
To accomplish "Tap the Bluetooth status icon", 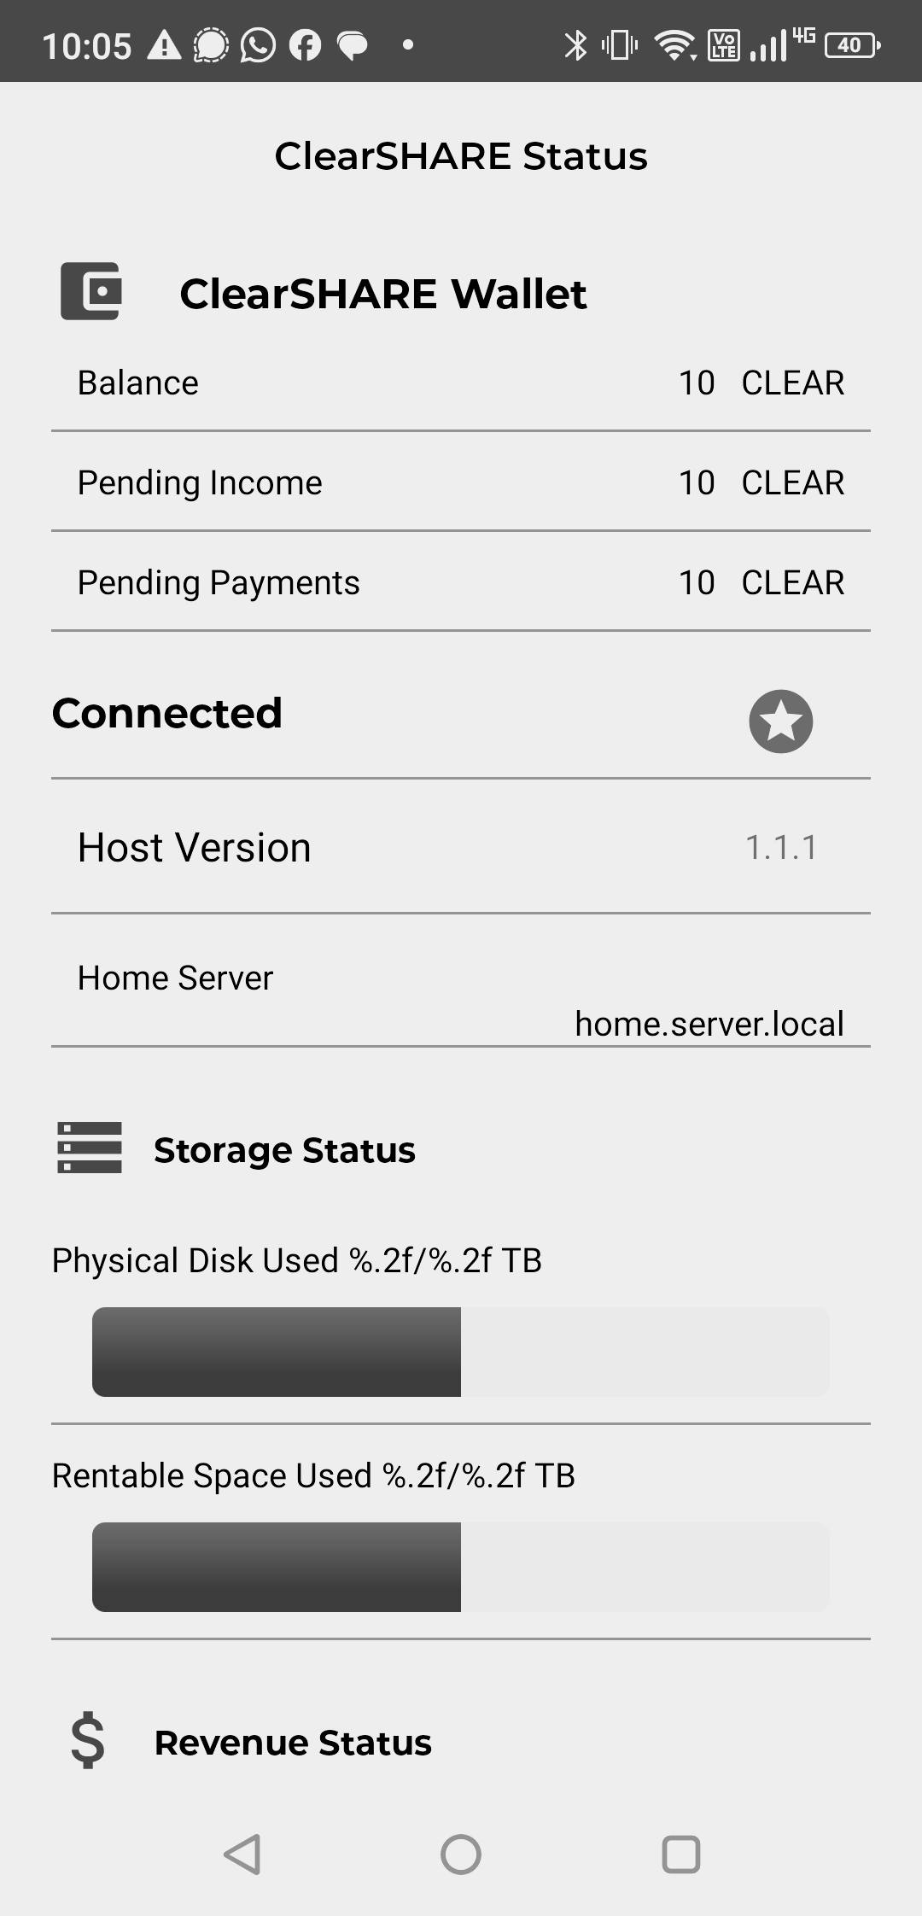I will 575,45.
